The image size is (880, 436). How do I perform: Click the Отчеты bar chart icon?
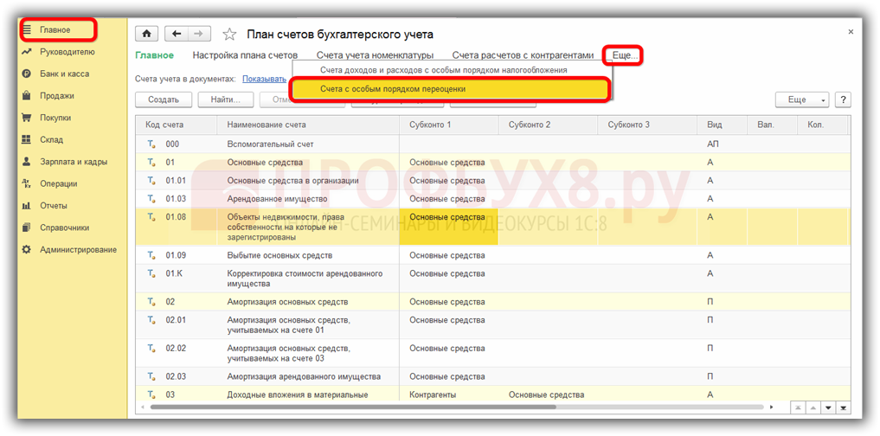click(x=26, y=205)
